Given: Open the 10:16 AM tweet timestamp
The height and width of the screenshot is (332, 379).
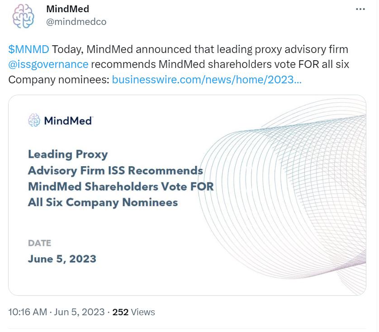Looking at the screenshot, I should (x=28, y=312).
